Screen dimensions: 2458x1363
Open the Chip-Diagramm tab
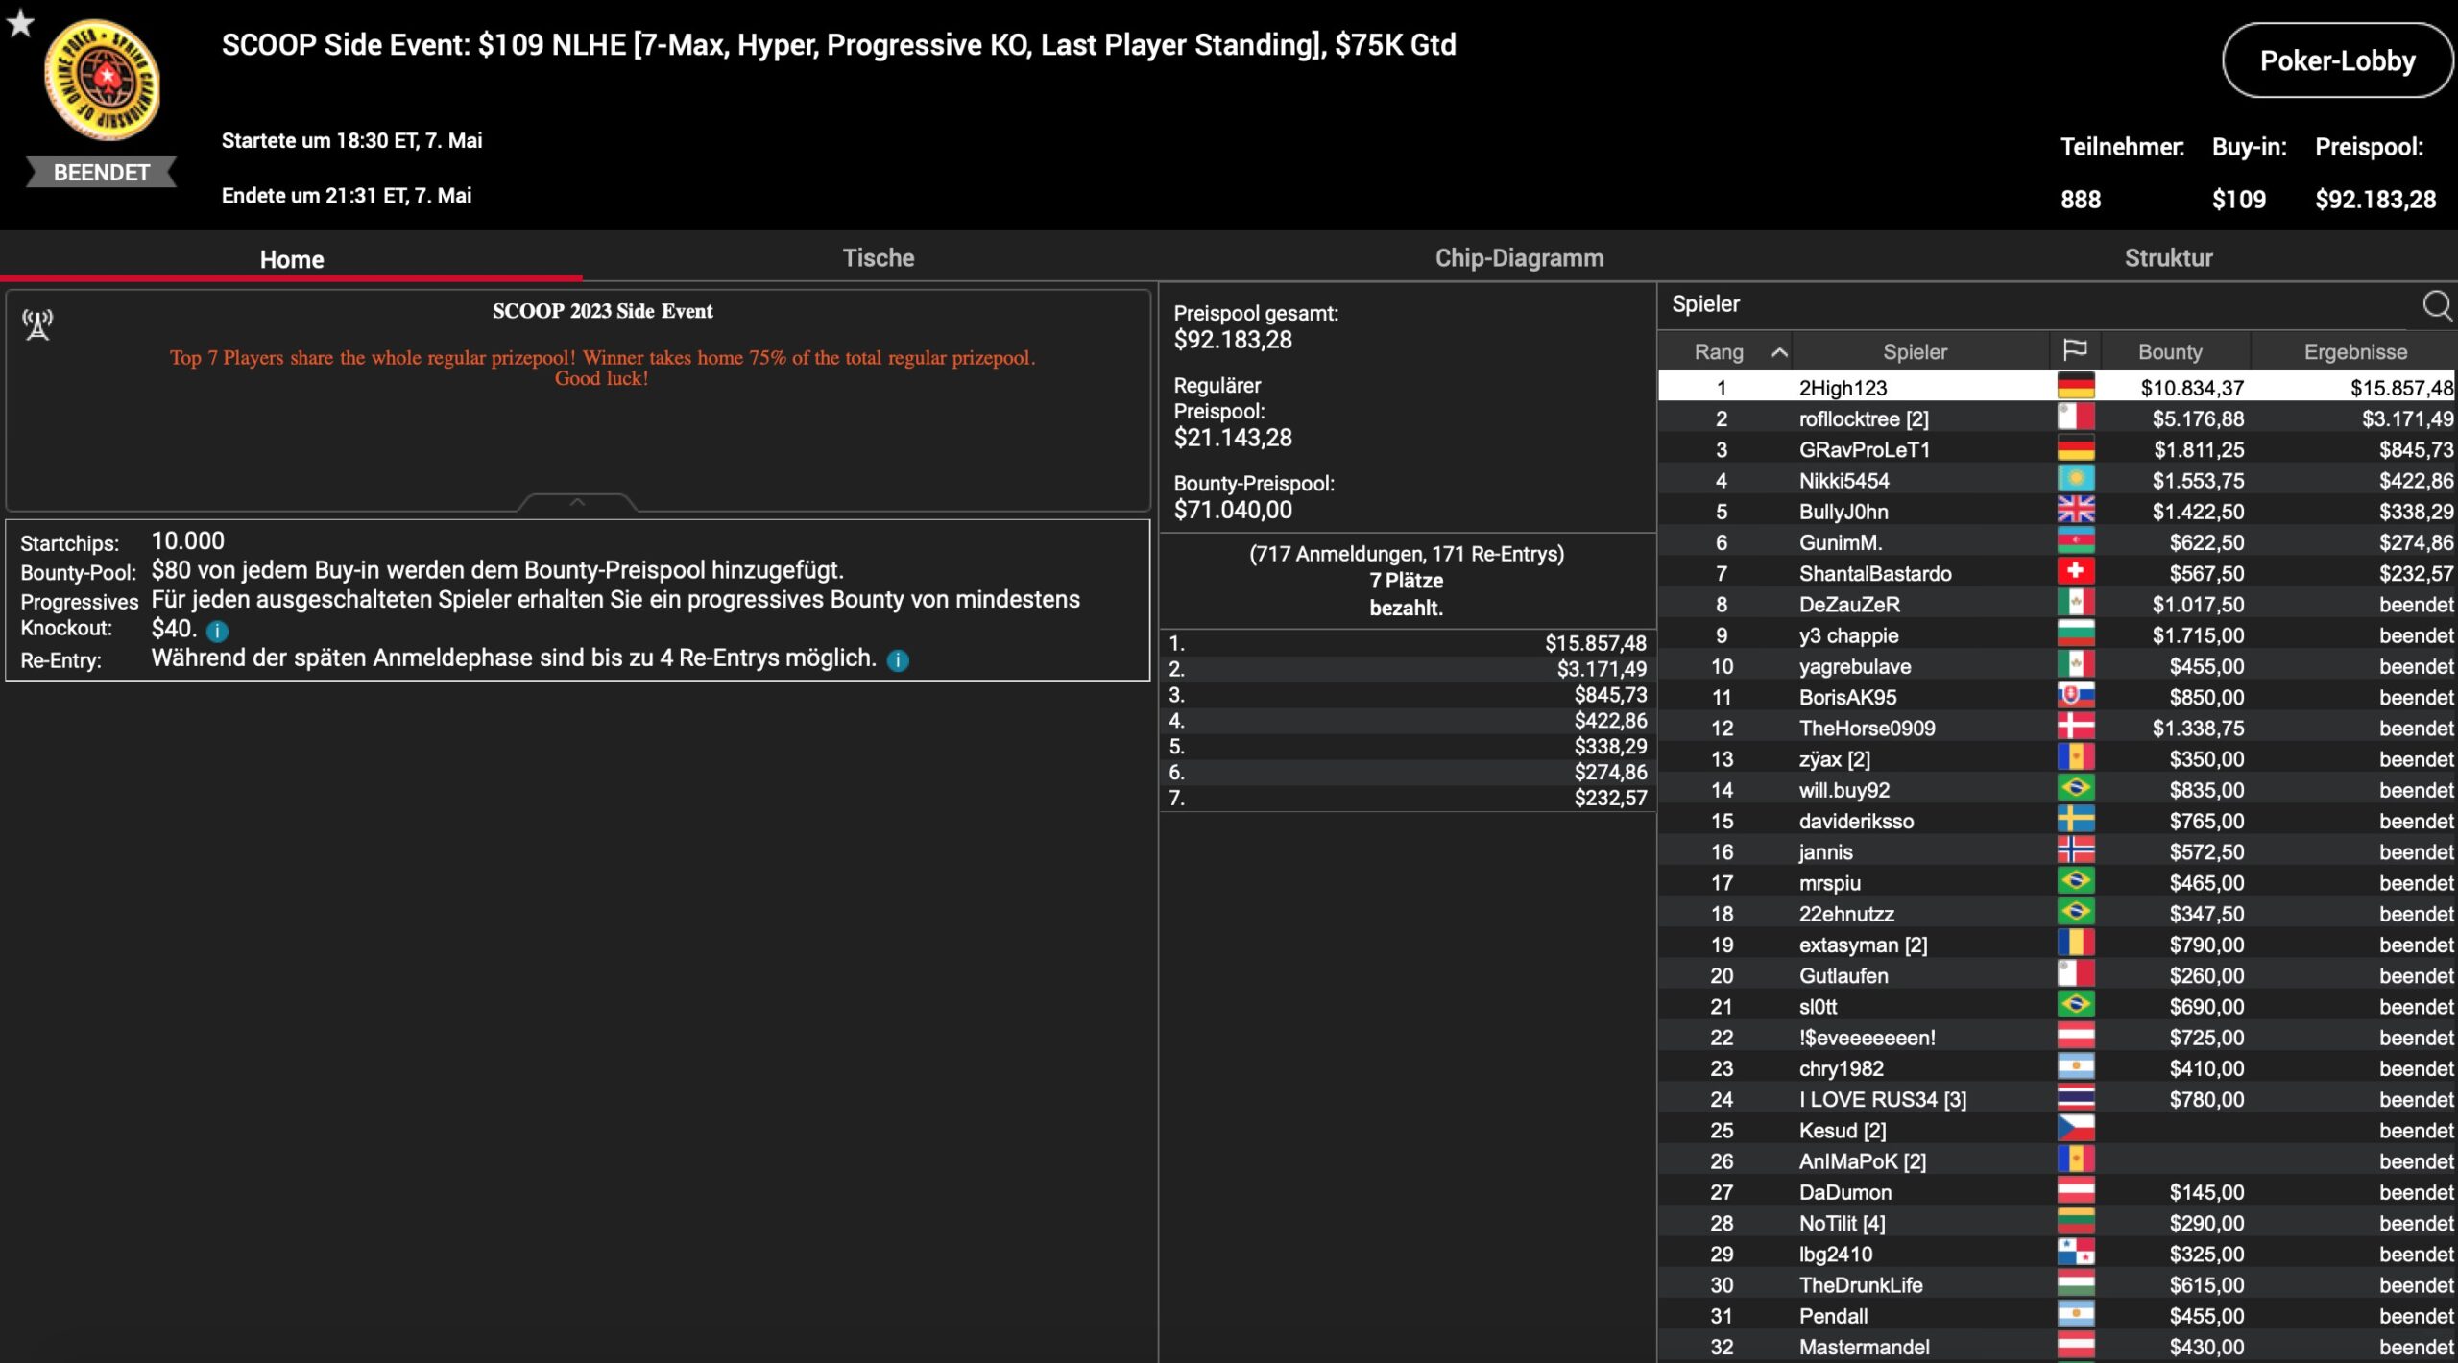(1518, 258)
